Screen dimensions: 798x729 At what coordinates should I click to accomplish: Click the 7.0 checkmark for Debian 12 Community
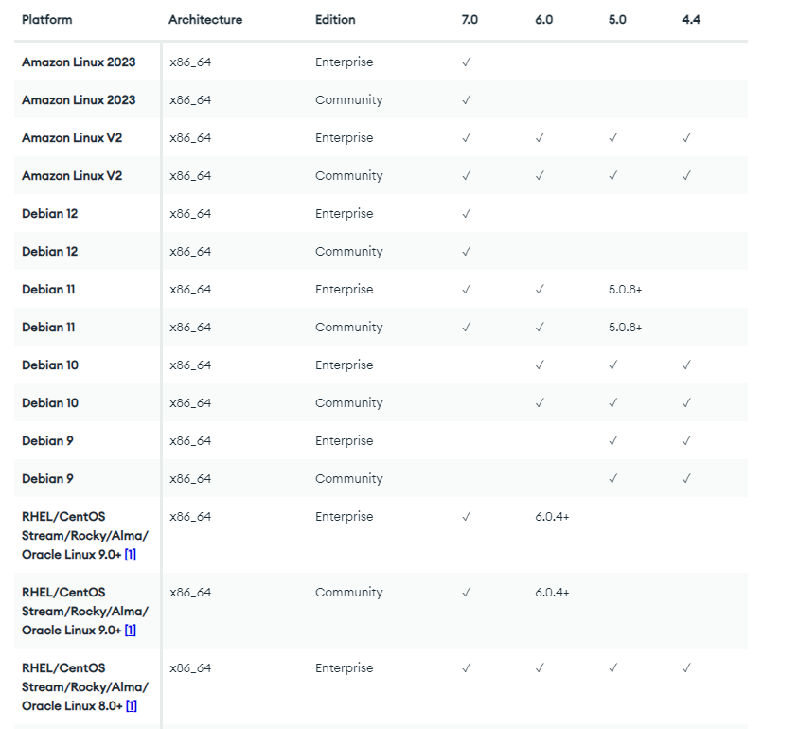(466, 252)
